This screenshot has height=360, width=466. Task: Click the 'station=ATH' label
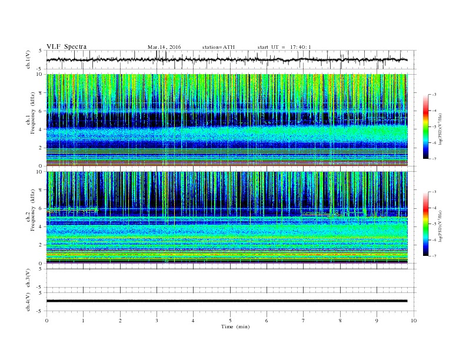218,47
